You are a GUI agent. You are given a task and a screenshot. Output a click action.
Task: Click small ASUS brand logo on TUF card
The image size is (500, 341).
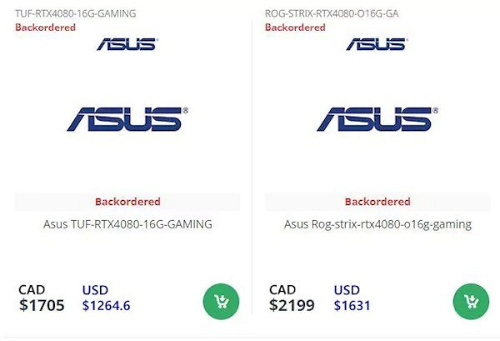pyautogui.click(x=127, y=45)
